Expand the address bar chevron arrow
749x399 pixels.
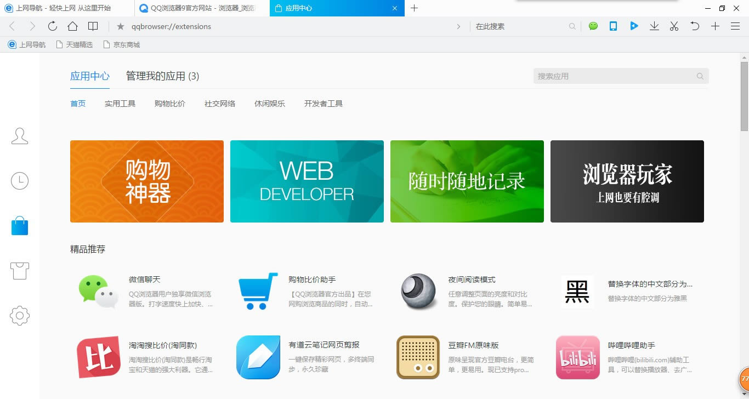(458, 26)
